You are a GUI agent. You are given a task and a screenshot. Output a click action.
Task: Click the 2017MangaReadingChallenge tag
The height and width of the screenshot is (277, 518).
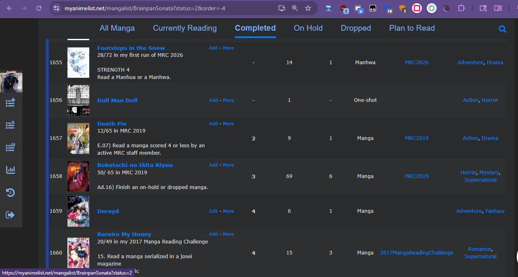click(417, 253)
